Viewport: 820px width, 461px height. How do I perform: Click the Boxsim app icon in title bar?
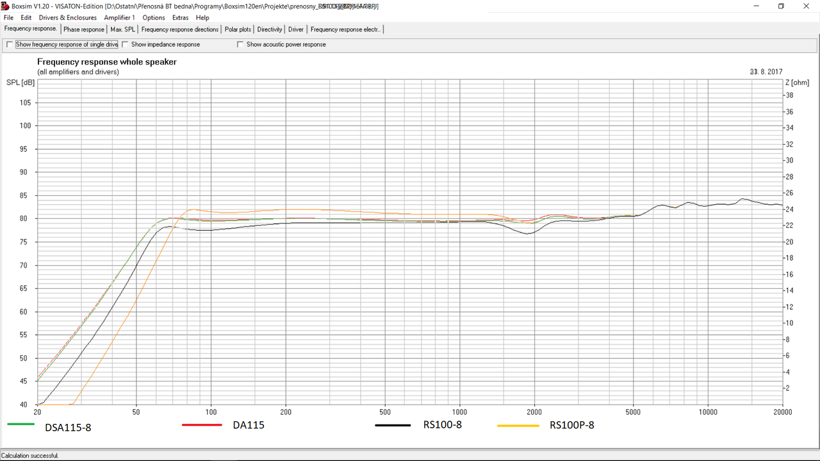coord(6,6)
